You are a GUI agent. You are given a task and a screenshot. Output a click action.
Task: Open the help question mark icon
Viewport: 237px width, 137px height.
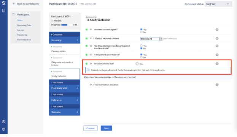[x=4, y=129]
